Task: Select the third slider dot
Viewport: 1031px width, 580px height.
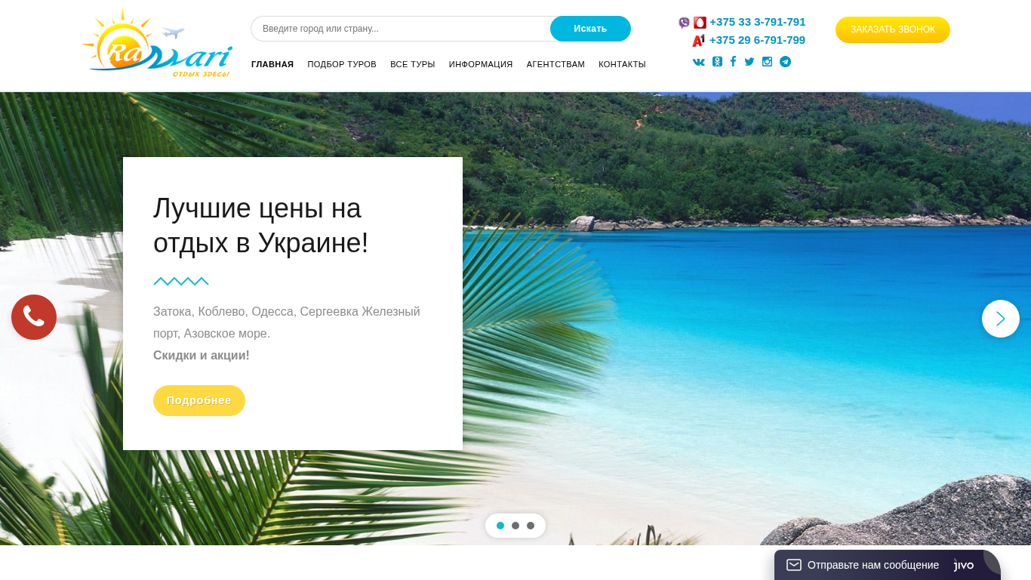Action: (531, 526)
